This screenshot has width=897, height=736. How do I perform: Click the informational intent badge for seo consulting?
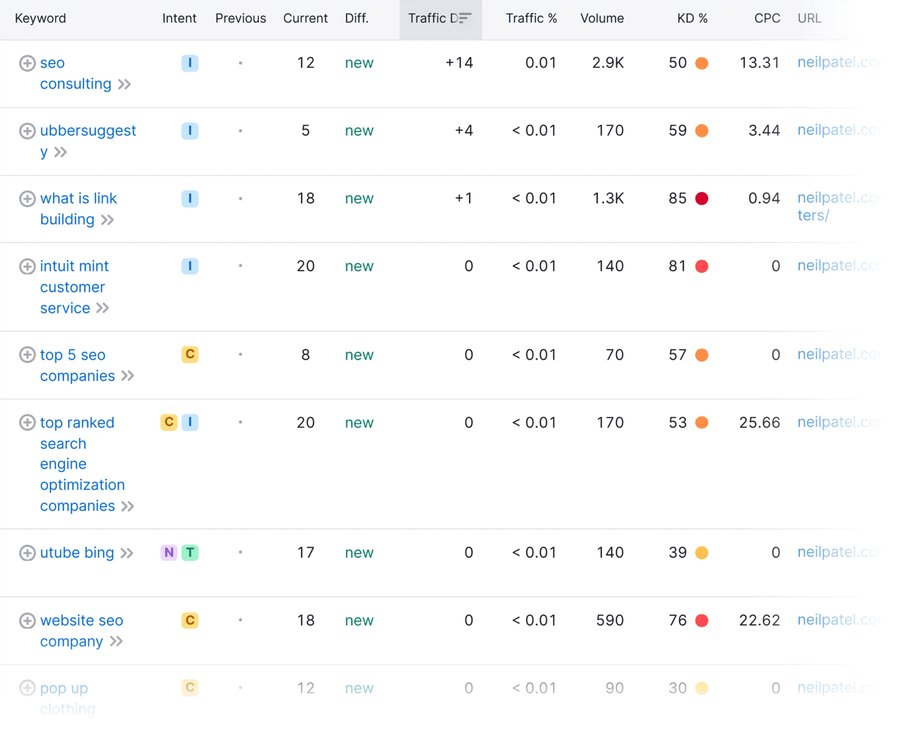coord(190,63)
